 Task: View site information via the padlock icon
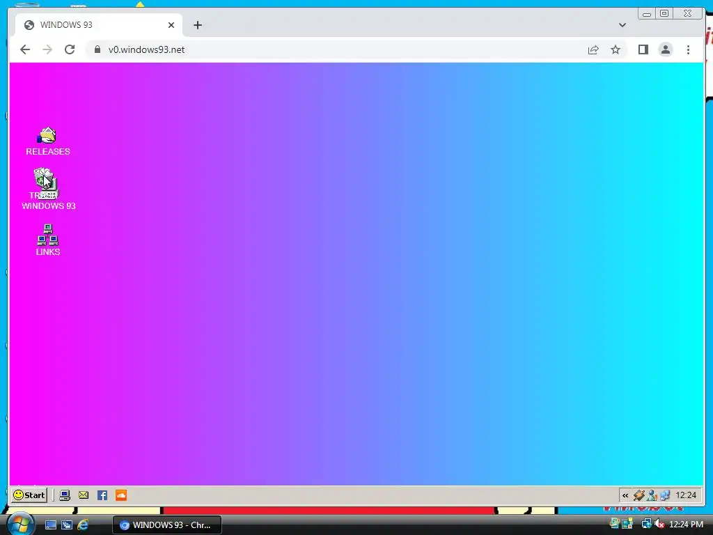pos(97,49)
